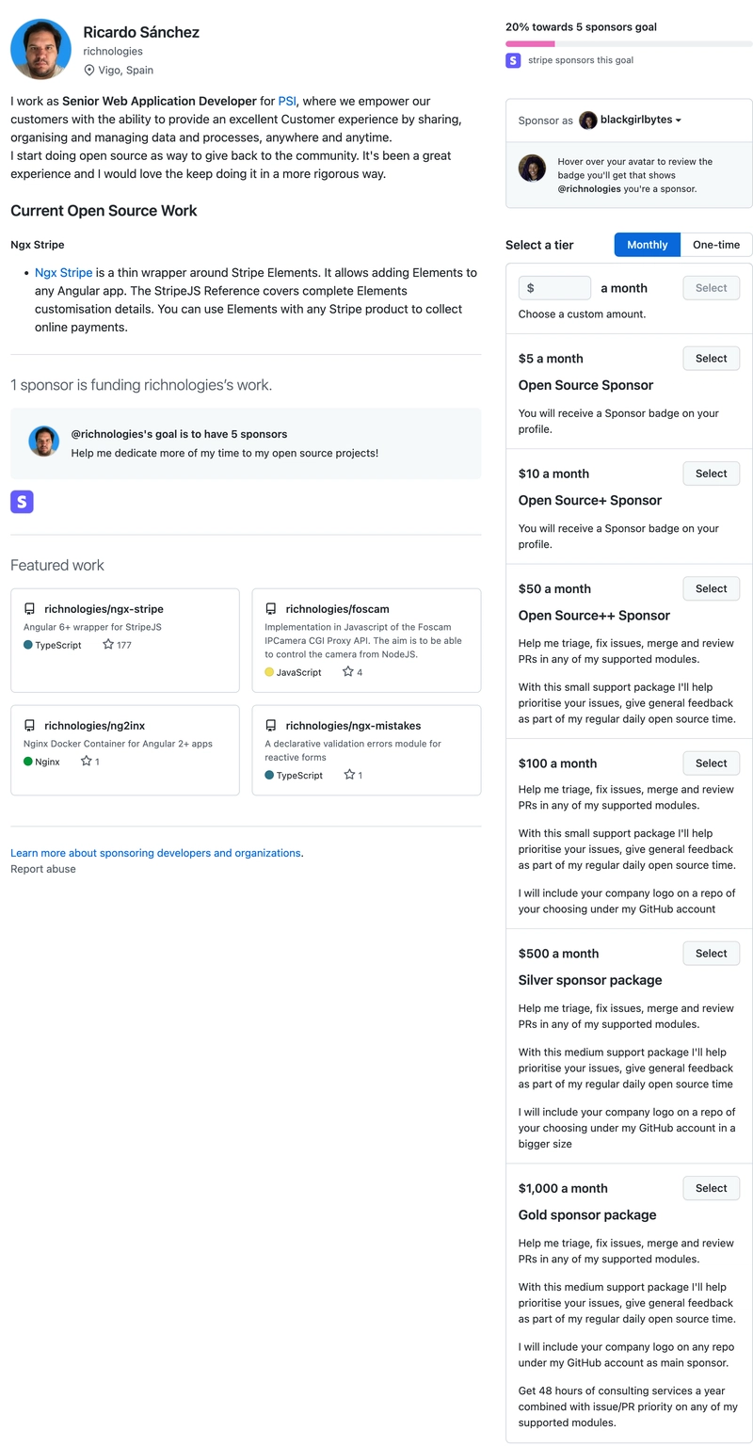Click the location pin icon near Vigo, Spain

click(89, 71)
